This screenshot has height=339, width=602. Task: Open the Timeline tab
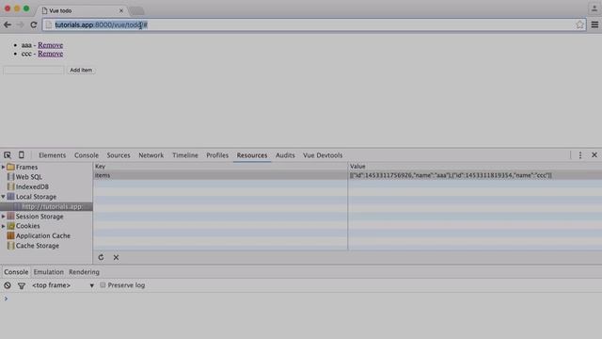pyautogui.click(x=185, y=155)
